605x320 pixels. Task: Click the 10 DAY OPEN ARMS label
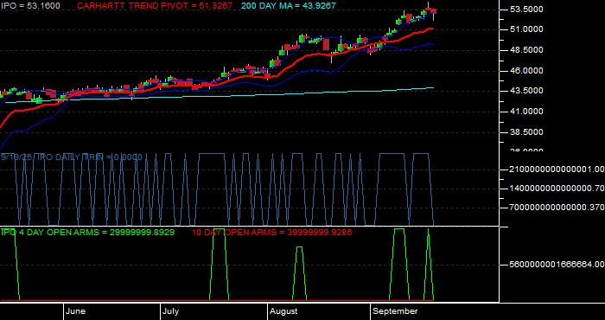click(x=271, y=233)
